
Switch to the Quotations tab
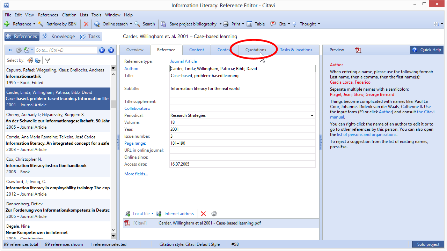256,50
